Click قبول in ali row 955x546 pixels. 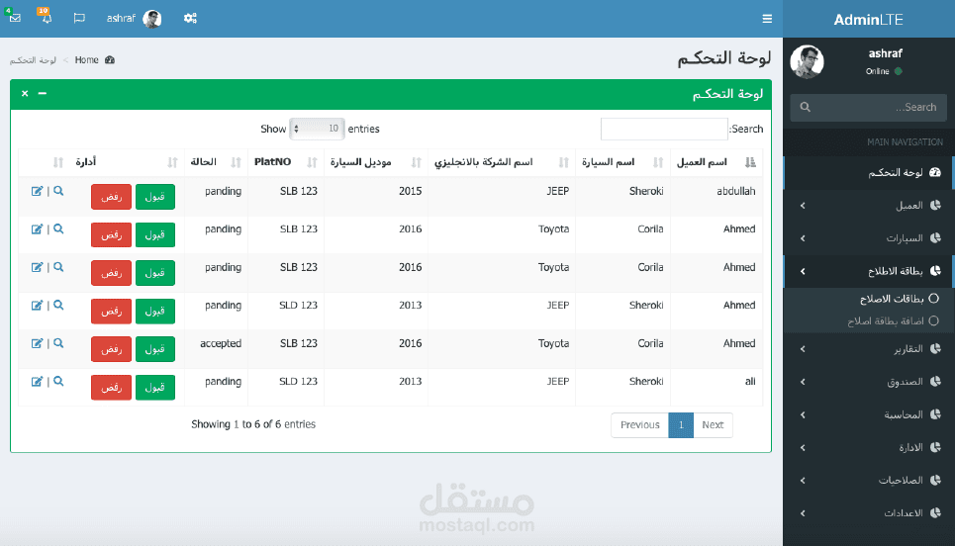click(x=155, y=387)
